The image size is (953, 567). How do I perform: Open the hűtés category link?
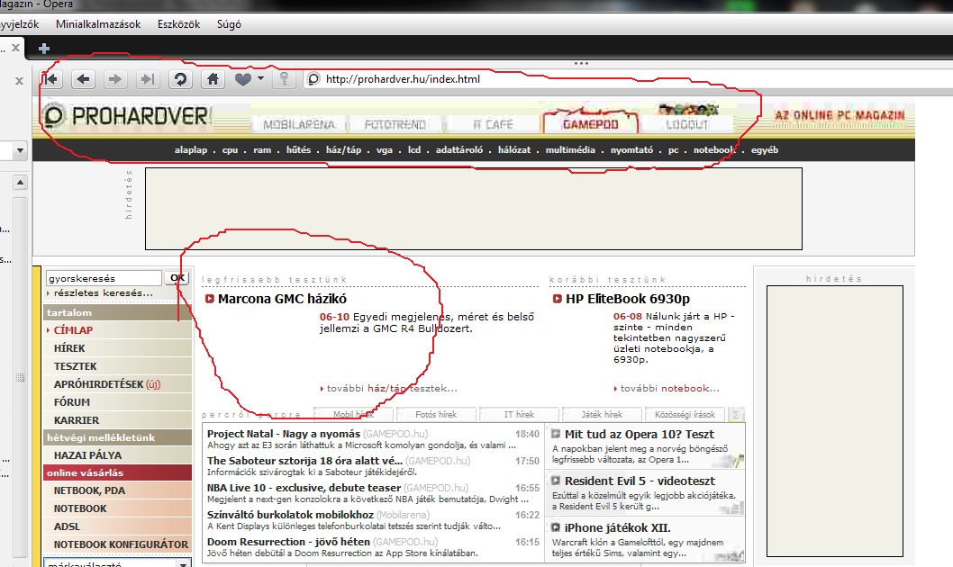[298, 150]
